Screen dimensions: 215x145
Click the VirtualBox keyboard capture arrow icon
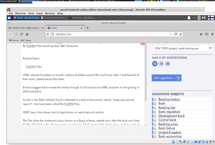[210, 142]
